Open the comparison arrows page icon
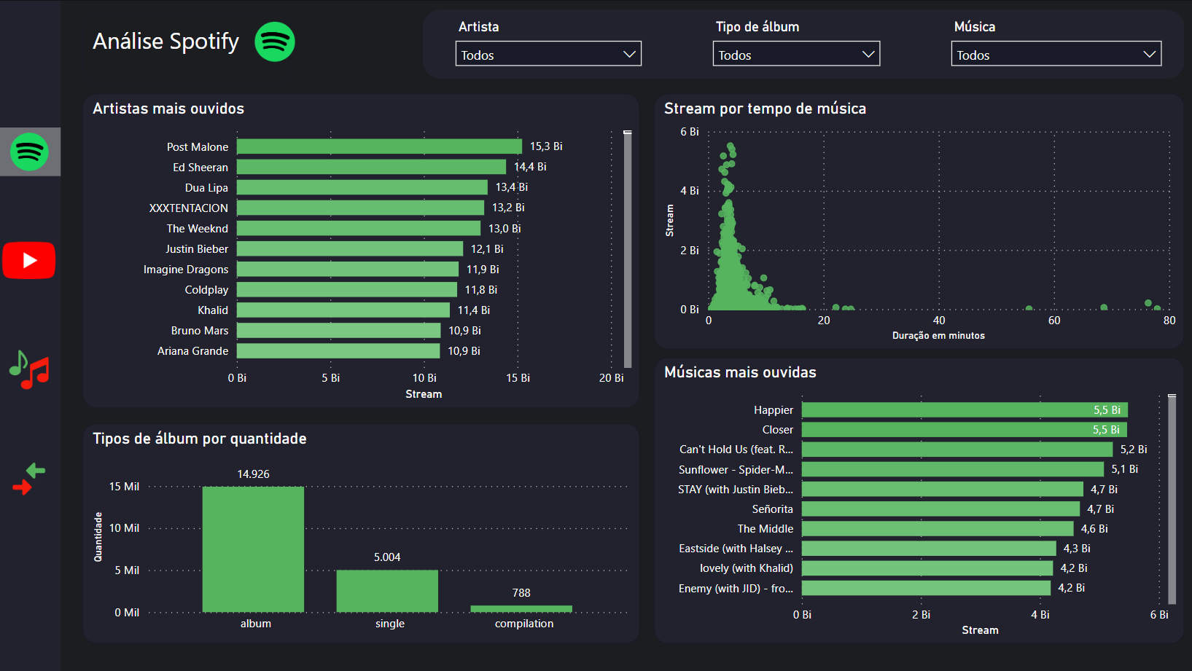The height and width of the screenshot is (671, 1192). [29, 479]
